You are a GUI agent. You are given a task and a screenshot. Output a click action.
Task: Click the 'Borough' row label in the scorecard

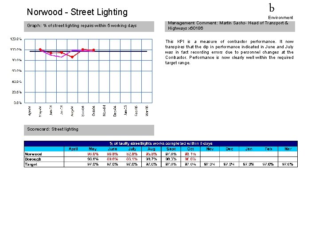tap(33, 159)
